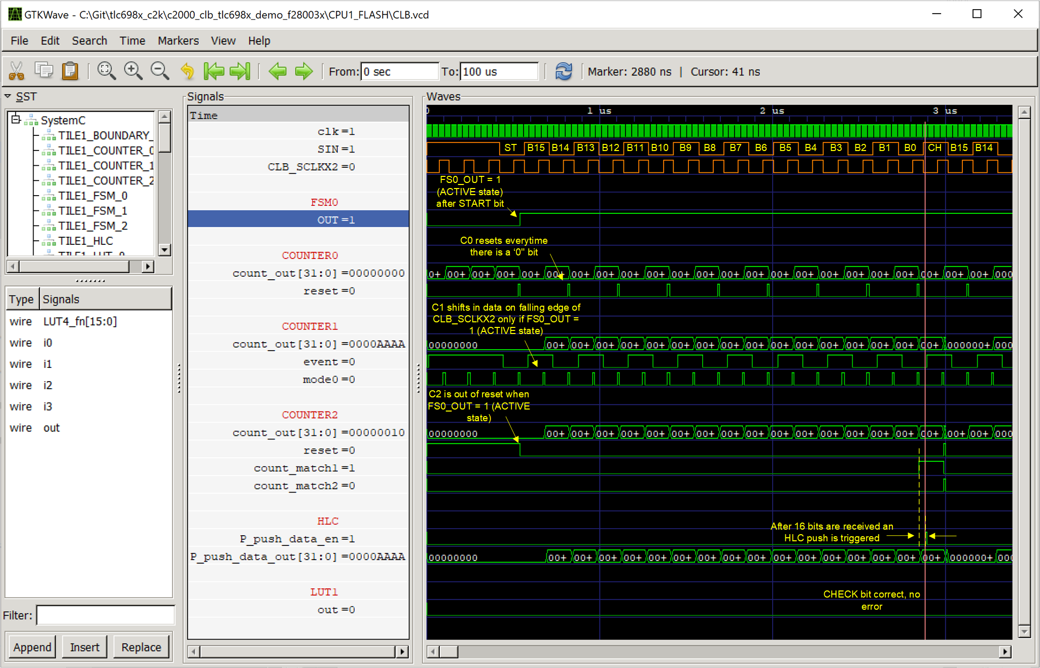Click the waves horizontal scrollbar thumb
Screen dimensions: 1040x668
448,651
